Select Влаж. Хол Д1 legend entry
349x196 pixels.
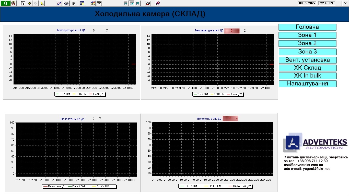[55, 186]
